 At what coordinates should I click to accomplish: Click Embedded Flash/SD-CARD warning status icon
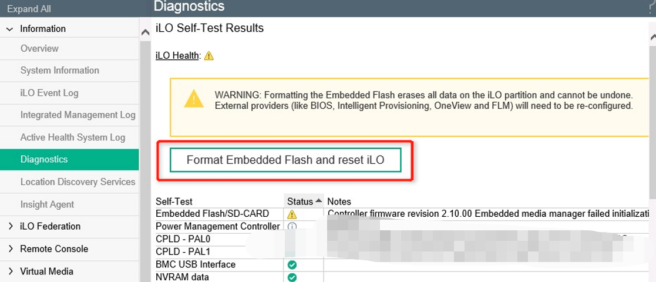point(292,214)
